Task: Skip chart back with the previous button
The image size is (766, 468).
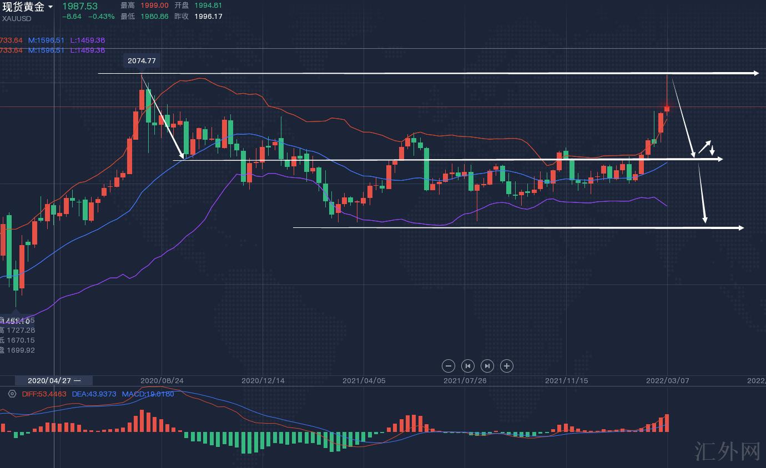Action: tap(468, 366)
